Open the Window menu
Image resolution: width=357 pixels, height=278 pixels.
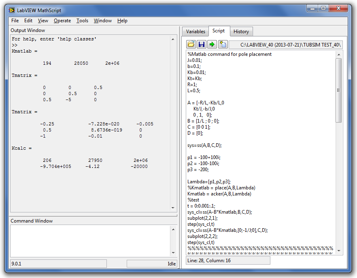pos(103,21)
